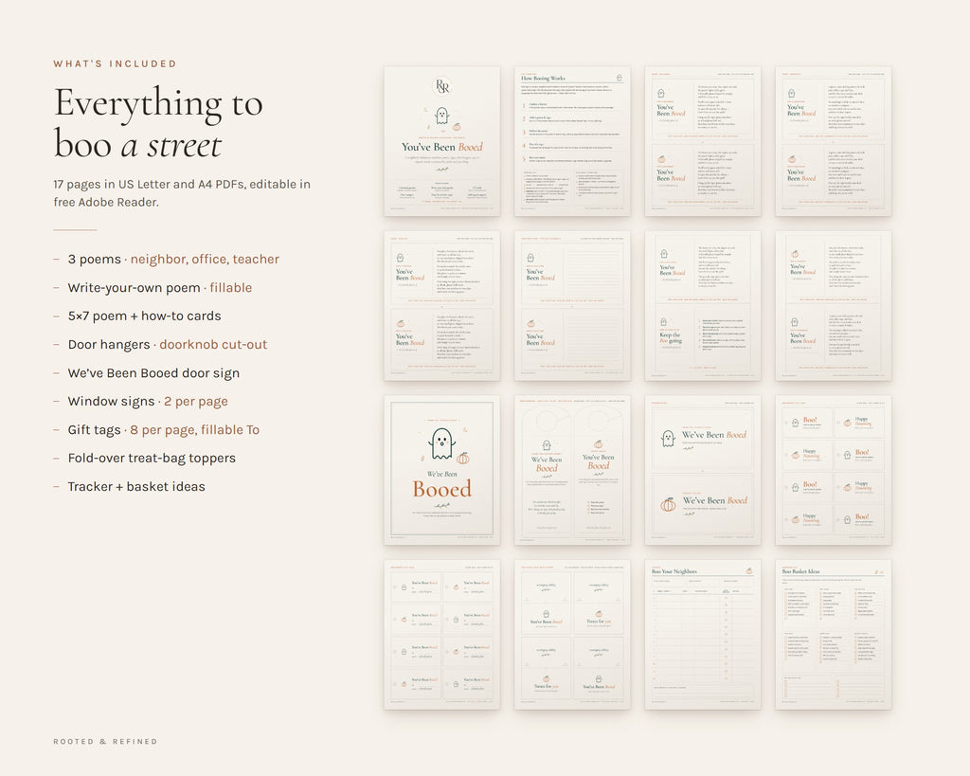Open the 'Boo!' and 'Happy Haunting' tags page
This screenshot has width=970, height=776.
pyautogui.click(x=834, y=470)
